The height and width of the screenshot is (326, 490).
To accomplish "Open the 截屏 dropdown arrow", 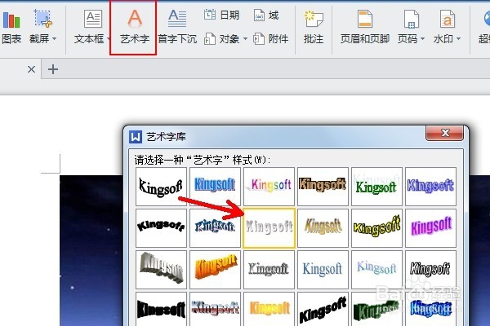I will click(x=55, y=39).
